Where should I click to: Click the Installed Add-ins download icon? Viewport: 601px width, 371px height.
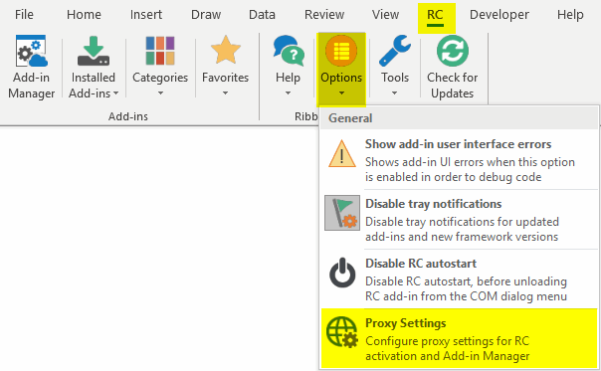94,51
